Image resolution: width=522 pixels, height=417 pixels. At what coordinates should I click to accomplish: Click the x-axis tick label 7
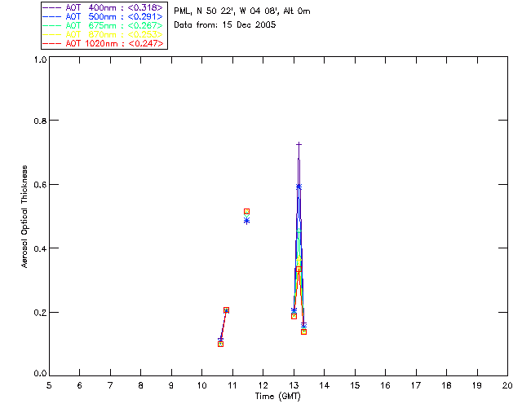110,385
